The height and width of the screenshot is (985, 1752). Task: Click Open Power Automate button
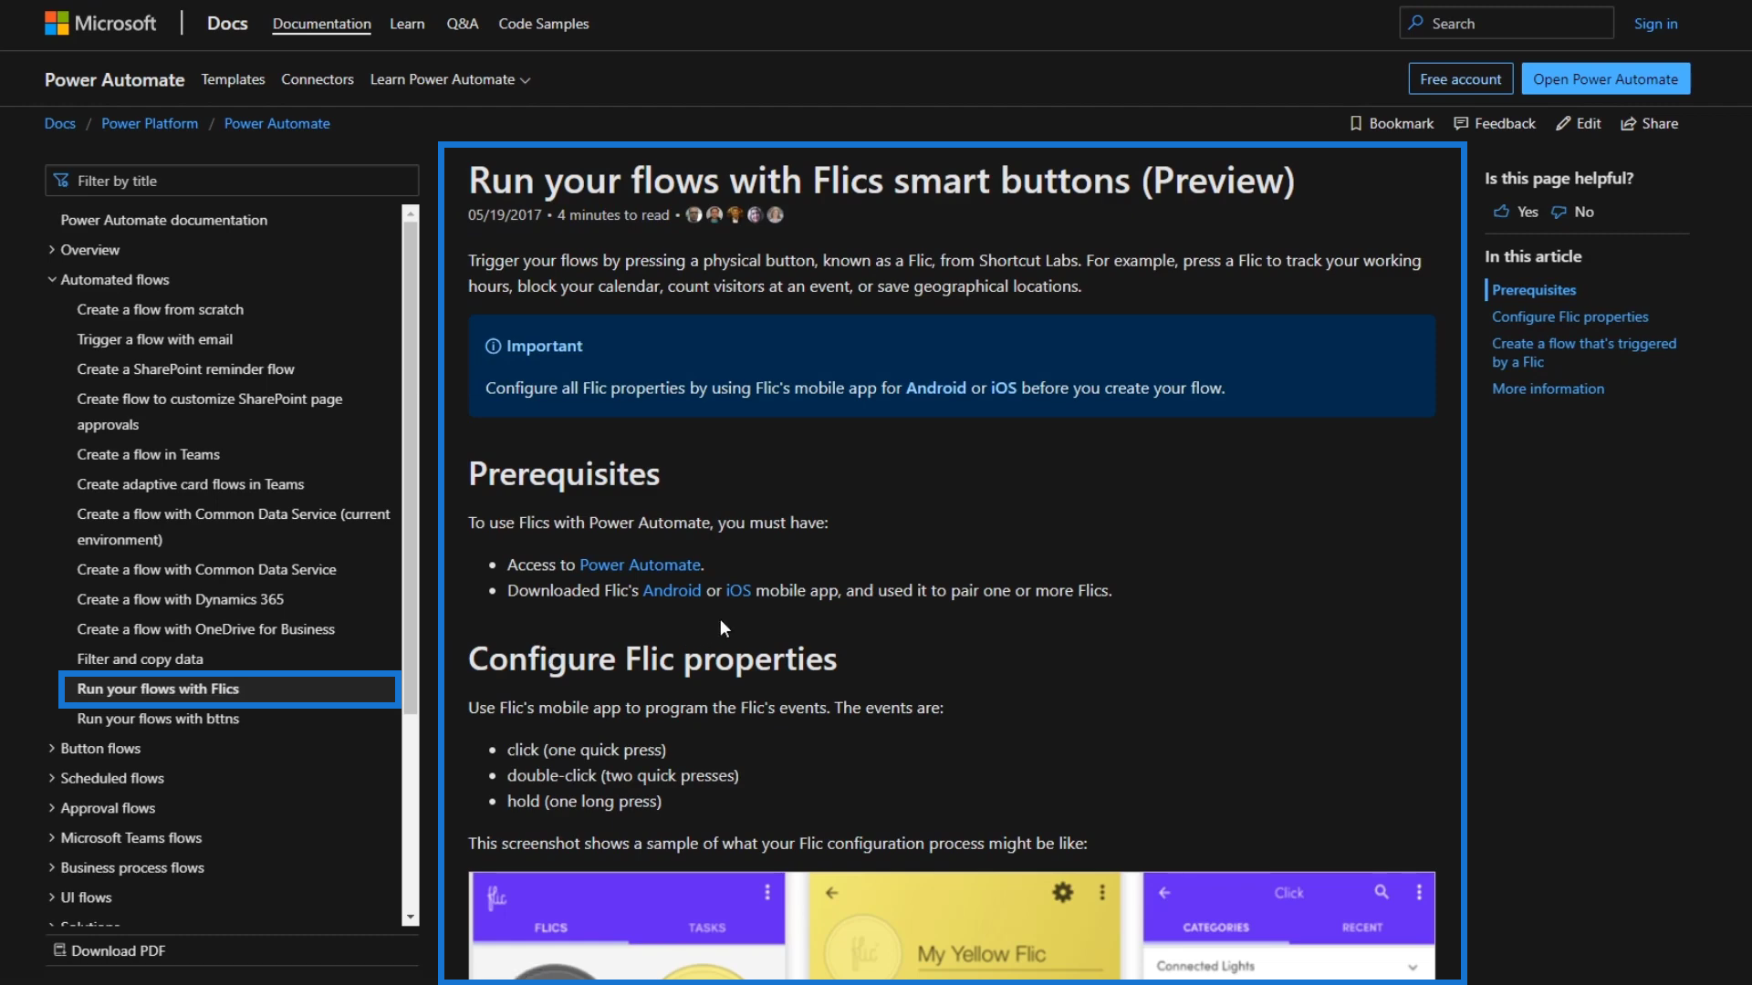(x=1606, y=79)
